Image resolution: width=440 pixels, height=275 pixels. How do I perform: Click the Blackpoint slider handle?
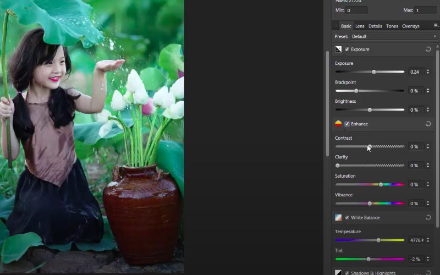click(356, 91)
